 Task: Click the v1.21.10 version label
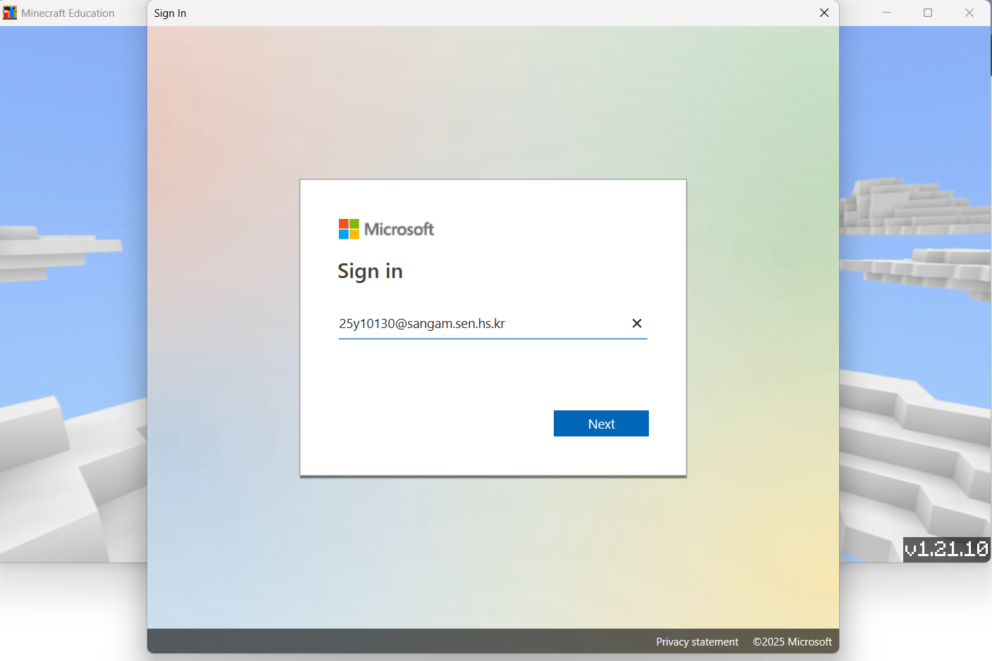pyautogui.click(x=946, y=549)
